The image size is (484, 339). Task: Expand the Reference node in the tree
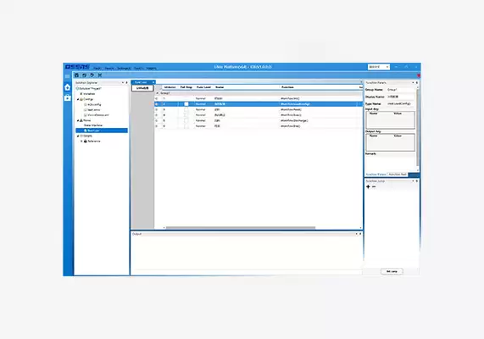81,141
